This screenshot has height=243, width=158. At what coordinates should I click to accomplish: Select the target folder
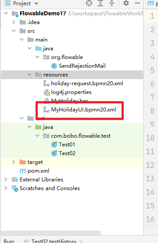pyautogui.click(x=35, y=162)
